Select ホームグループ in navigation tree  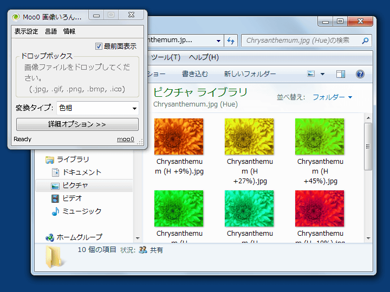[79, 237]
